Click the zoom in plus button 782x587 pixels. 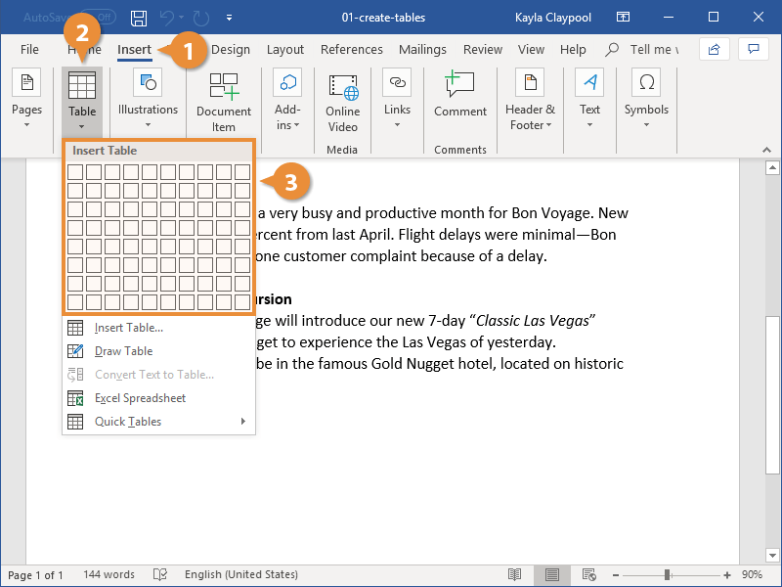tap(727, 574)
